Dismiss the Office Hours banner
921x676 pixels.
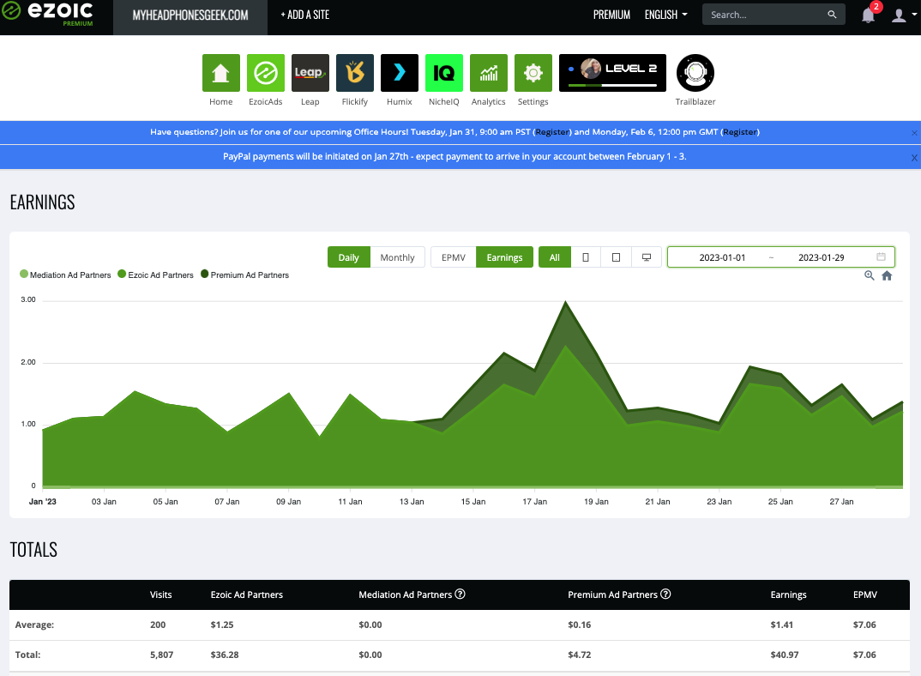tap(914, 133)
